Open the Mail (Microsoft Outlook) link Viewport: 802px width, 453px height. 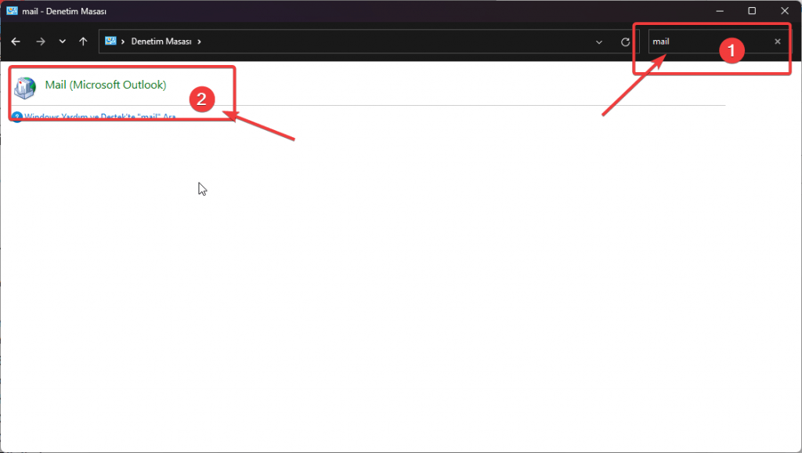106,85
